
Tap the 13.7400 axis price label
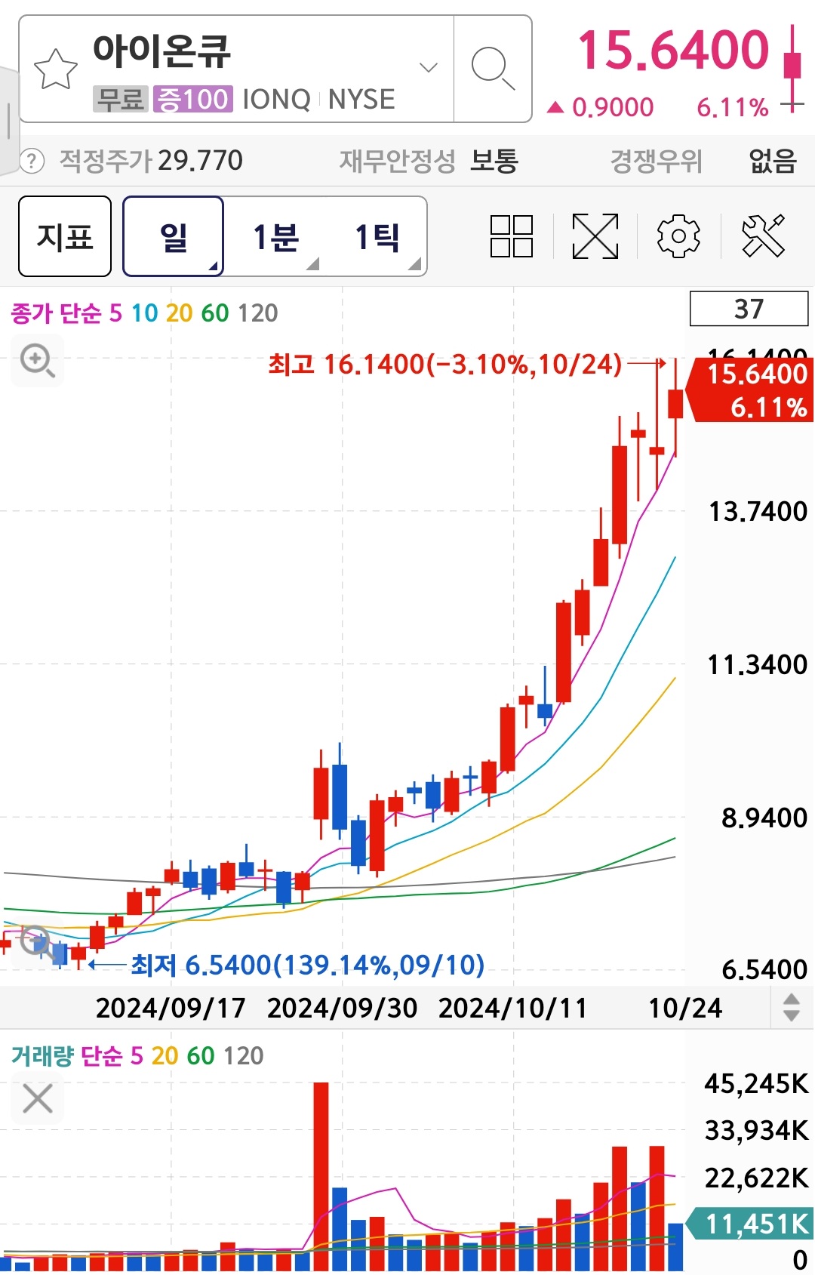tap(758, 512)
